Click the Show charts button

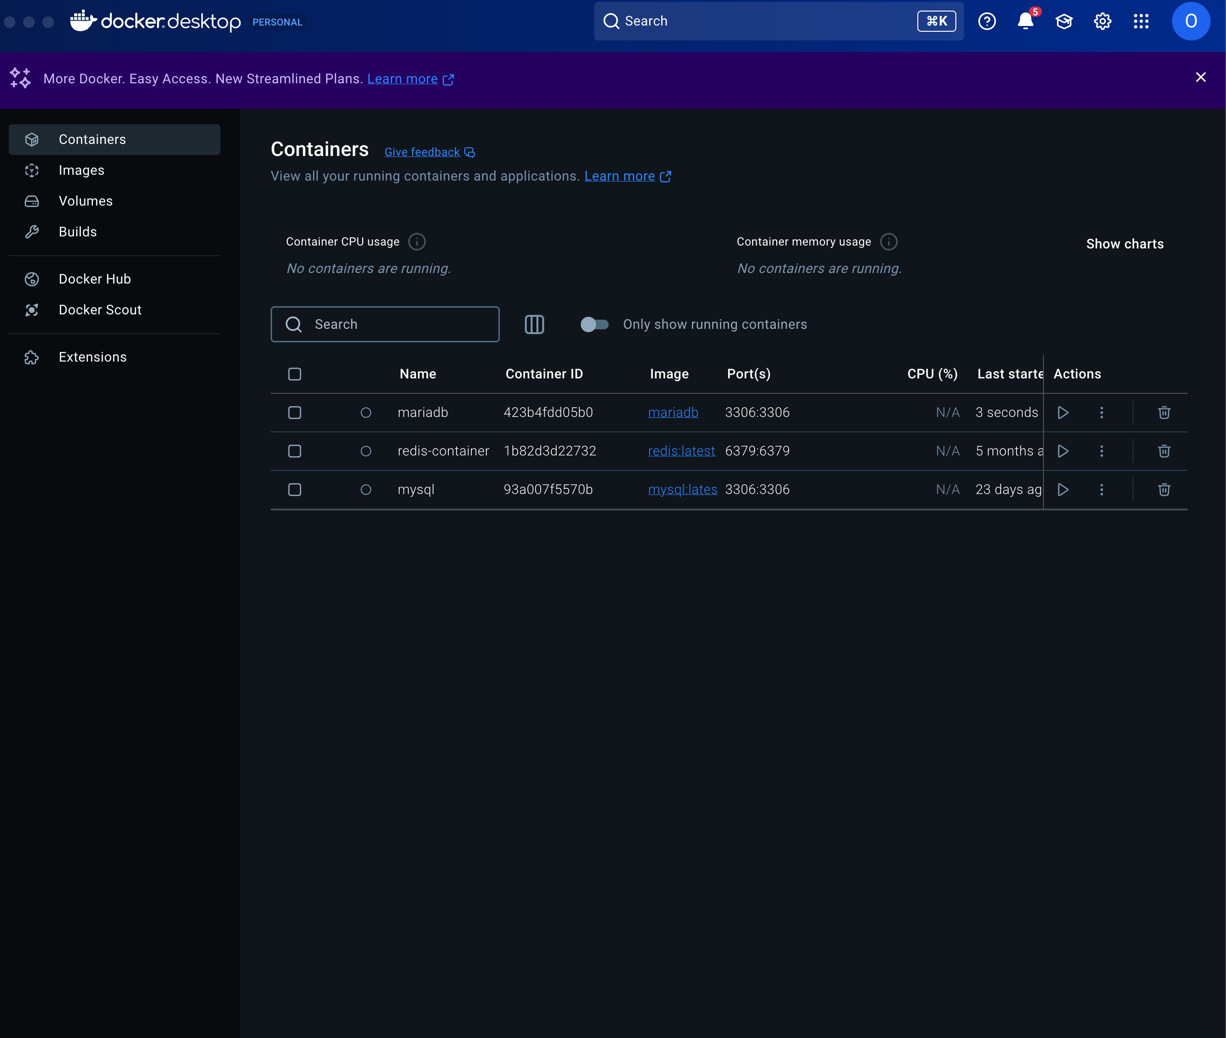[x=1124, y=244]
